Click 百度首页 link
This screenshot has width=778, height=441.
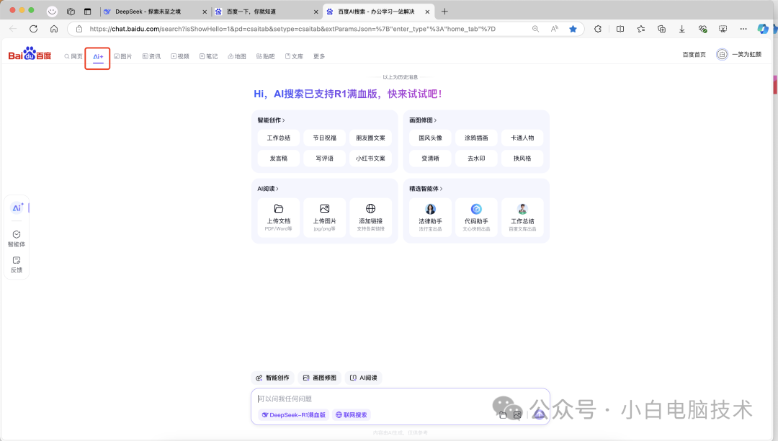(x=694, y=55)
